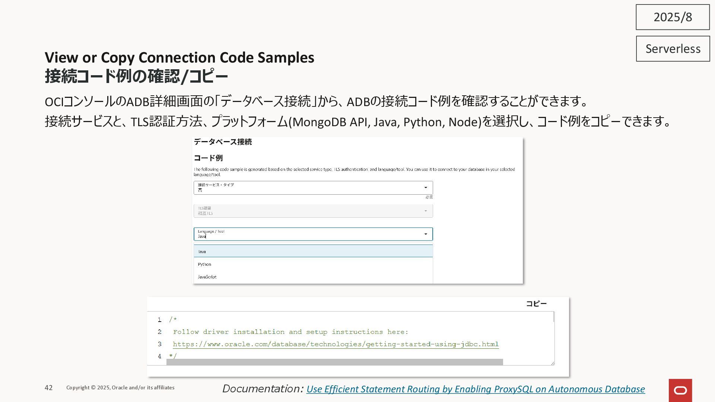Open the ProxySQL documentation link
The image size is (715, 402).
[476, 389]
